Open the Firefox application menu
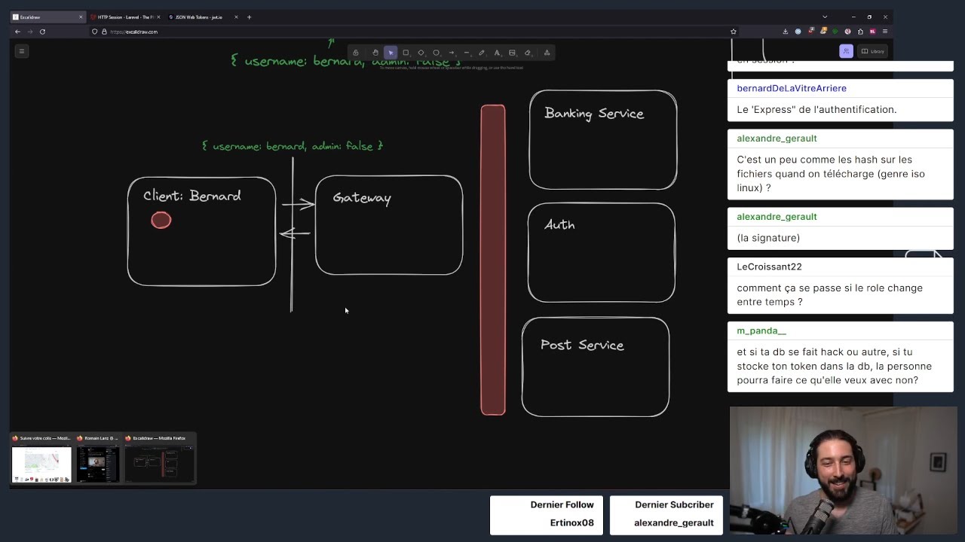 (x=885, y=32)
